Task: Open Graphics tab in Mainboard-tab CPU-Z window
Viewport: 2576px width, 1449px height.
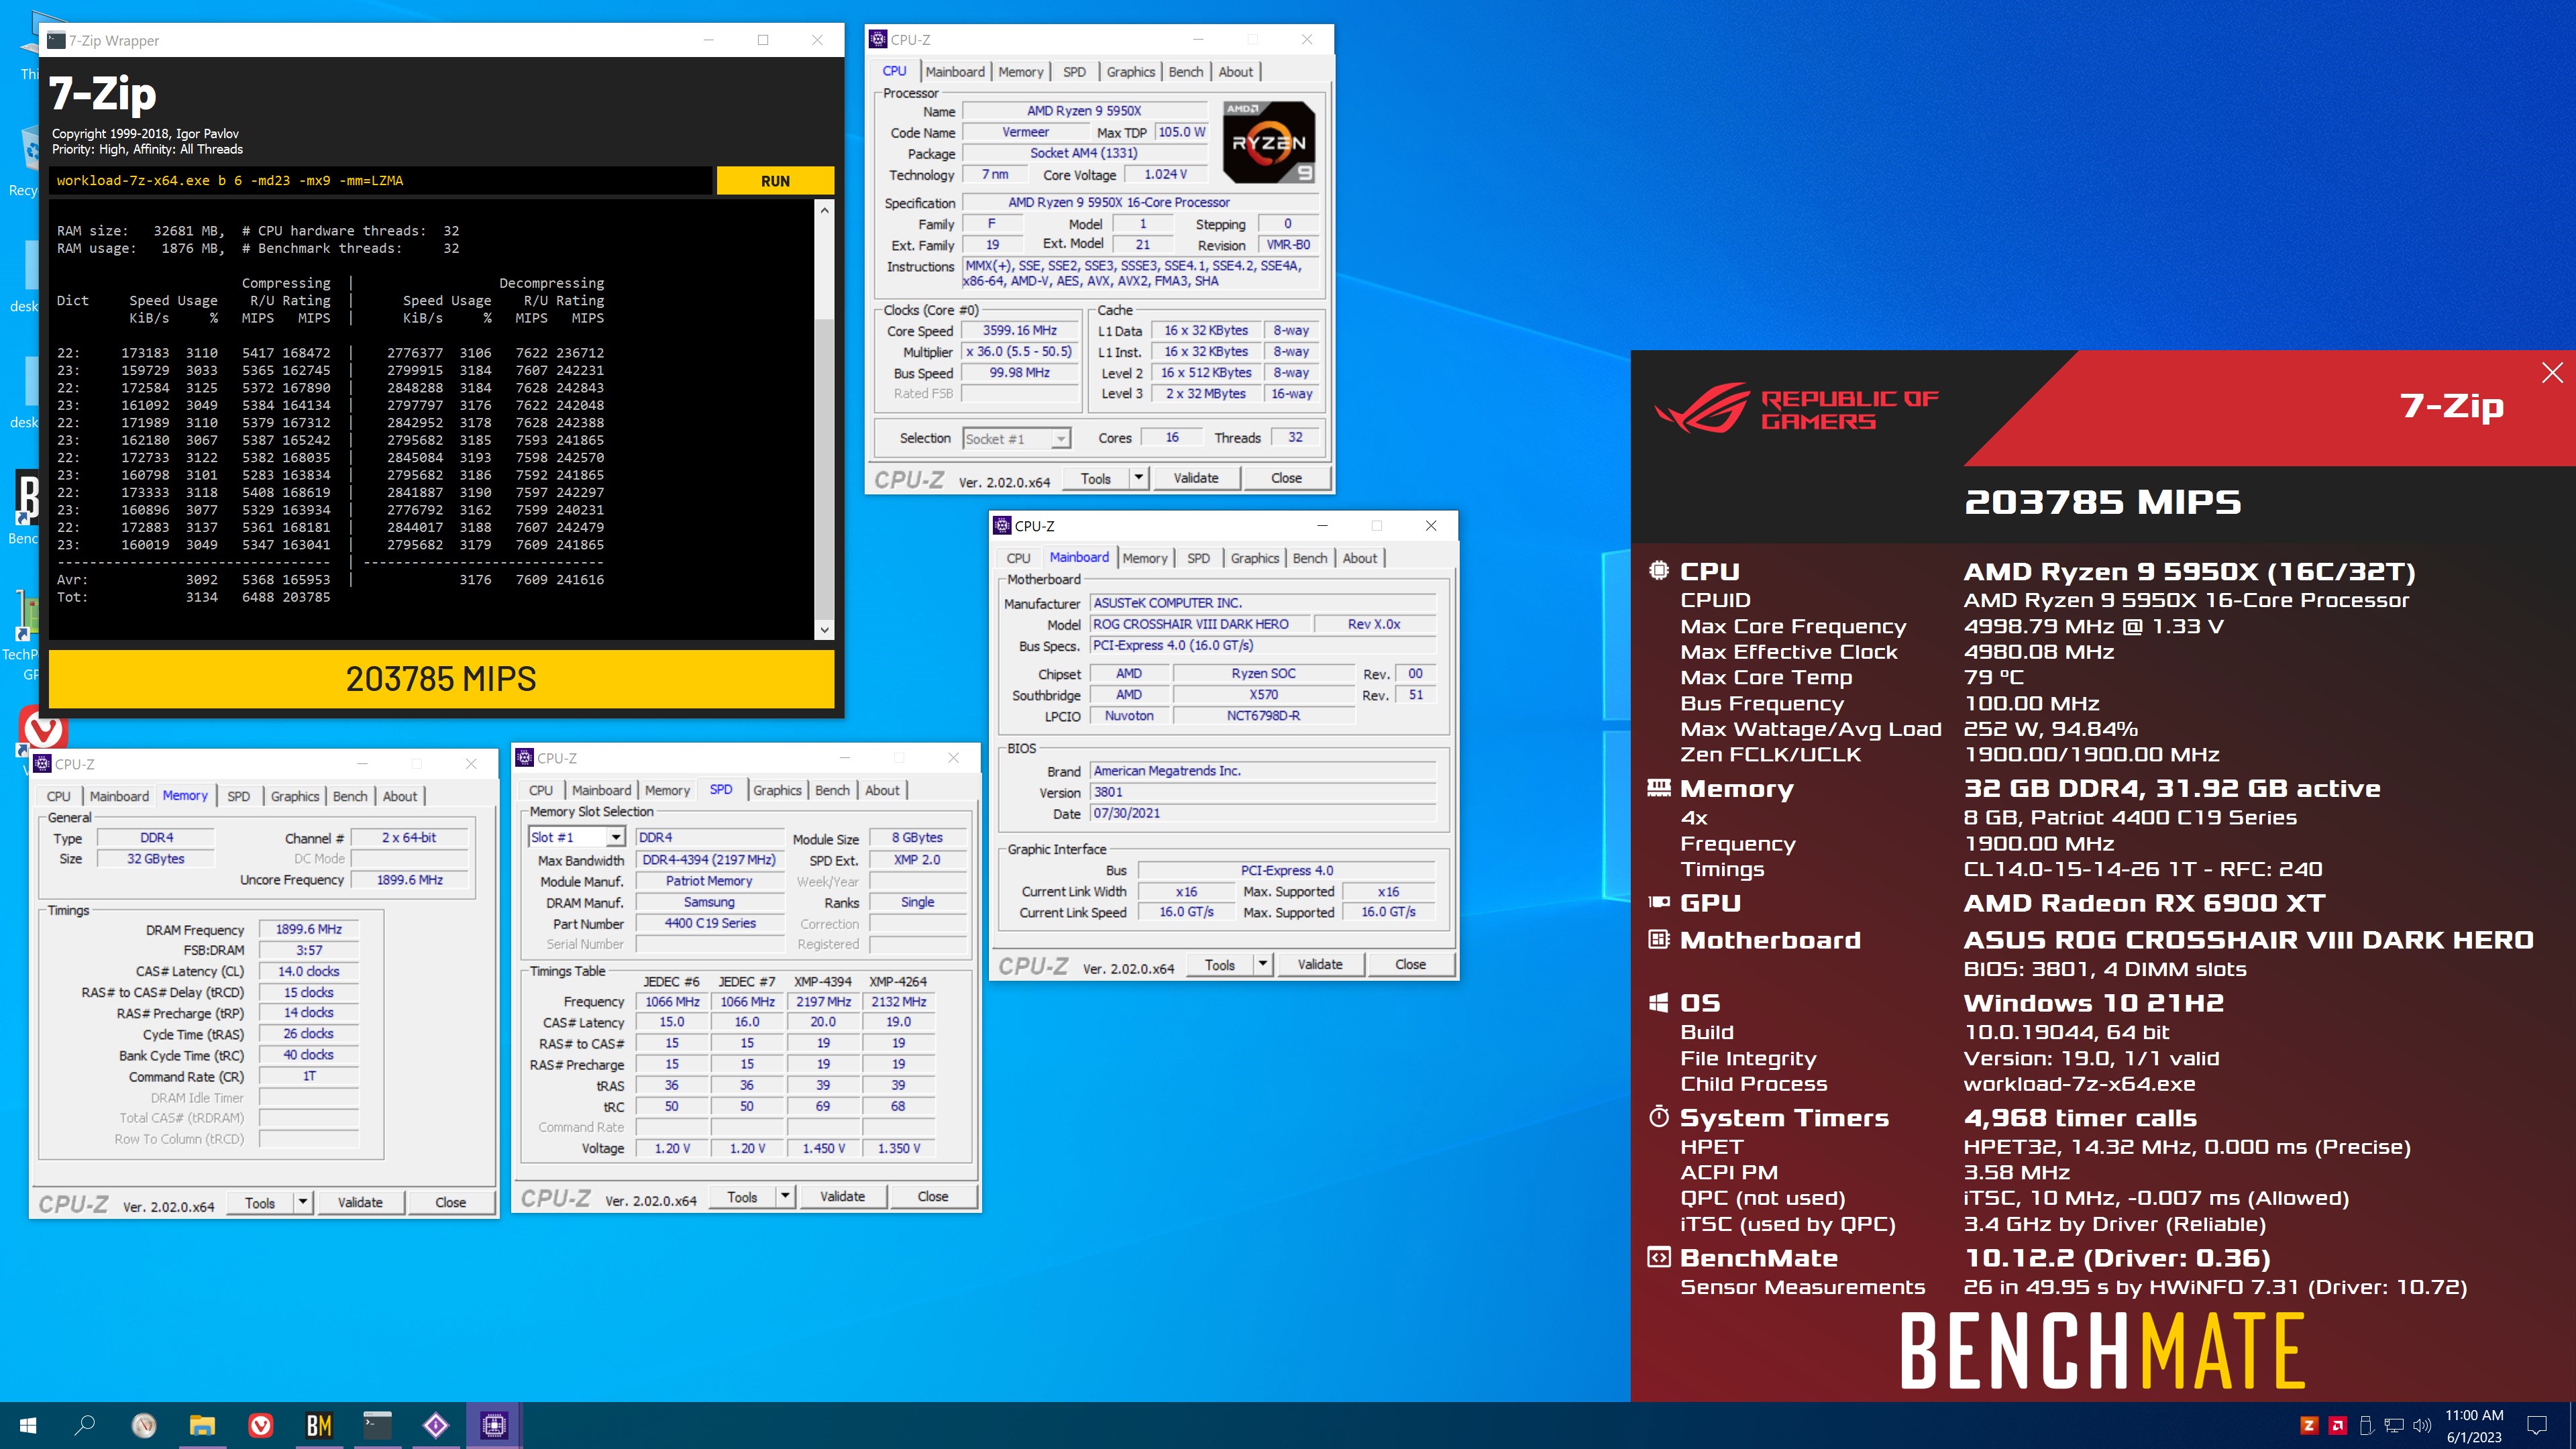Action: 1254,558
